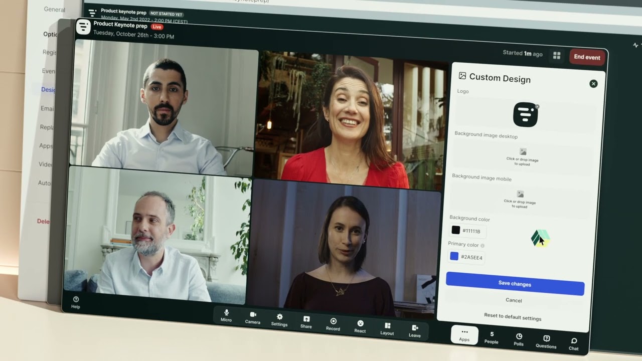Screen dimensions: 642x361
Task: Close the Custom Design panel
Action: (593, 84)
